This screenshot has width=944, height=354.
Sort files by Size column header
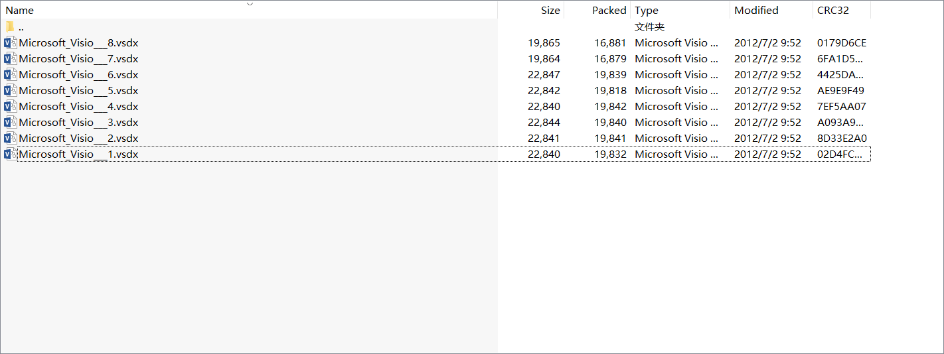pyautogui.click(x=550, y=11)
